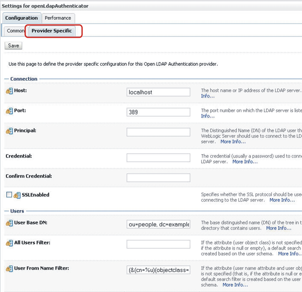This screenshot has height=292, width=302.
Task: Open More Info link for Credential
Action: point(245,162)
